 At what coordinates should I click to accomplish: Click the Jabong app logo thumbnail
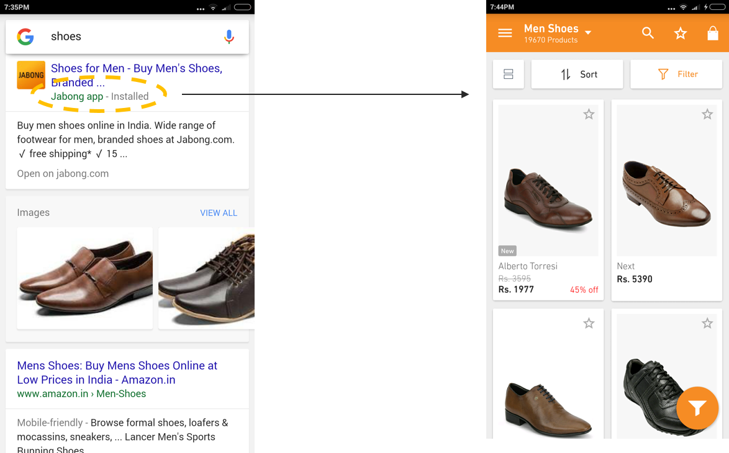coord(31,75)
